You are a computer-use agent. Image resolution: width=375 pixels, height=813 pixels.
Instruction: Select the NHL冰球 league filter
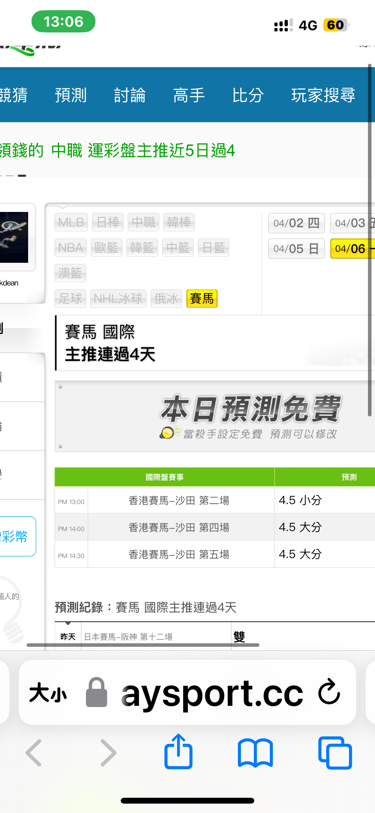(118, 299)
